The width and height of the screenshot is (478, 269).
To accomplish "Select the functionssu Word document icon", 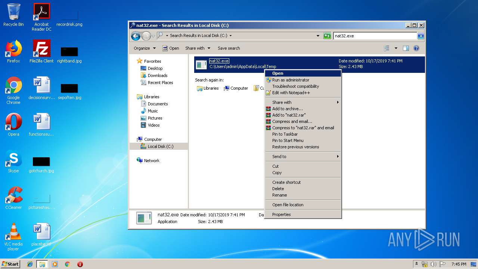I will click(x=41, y=125).
